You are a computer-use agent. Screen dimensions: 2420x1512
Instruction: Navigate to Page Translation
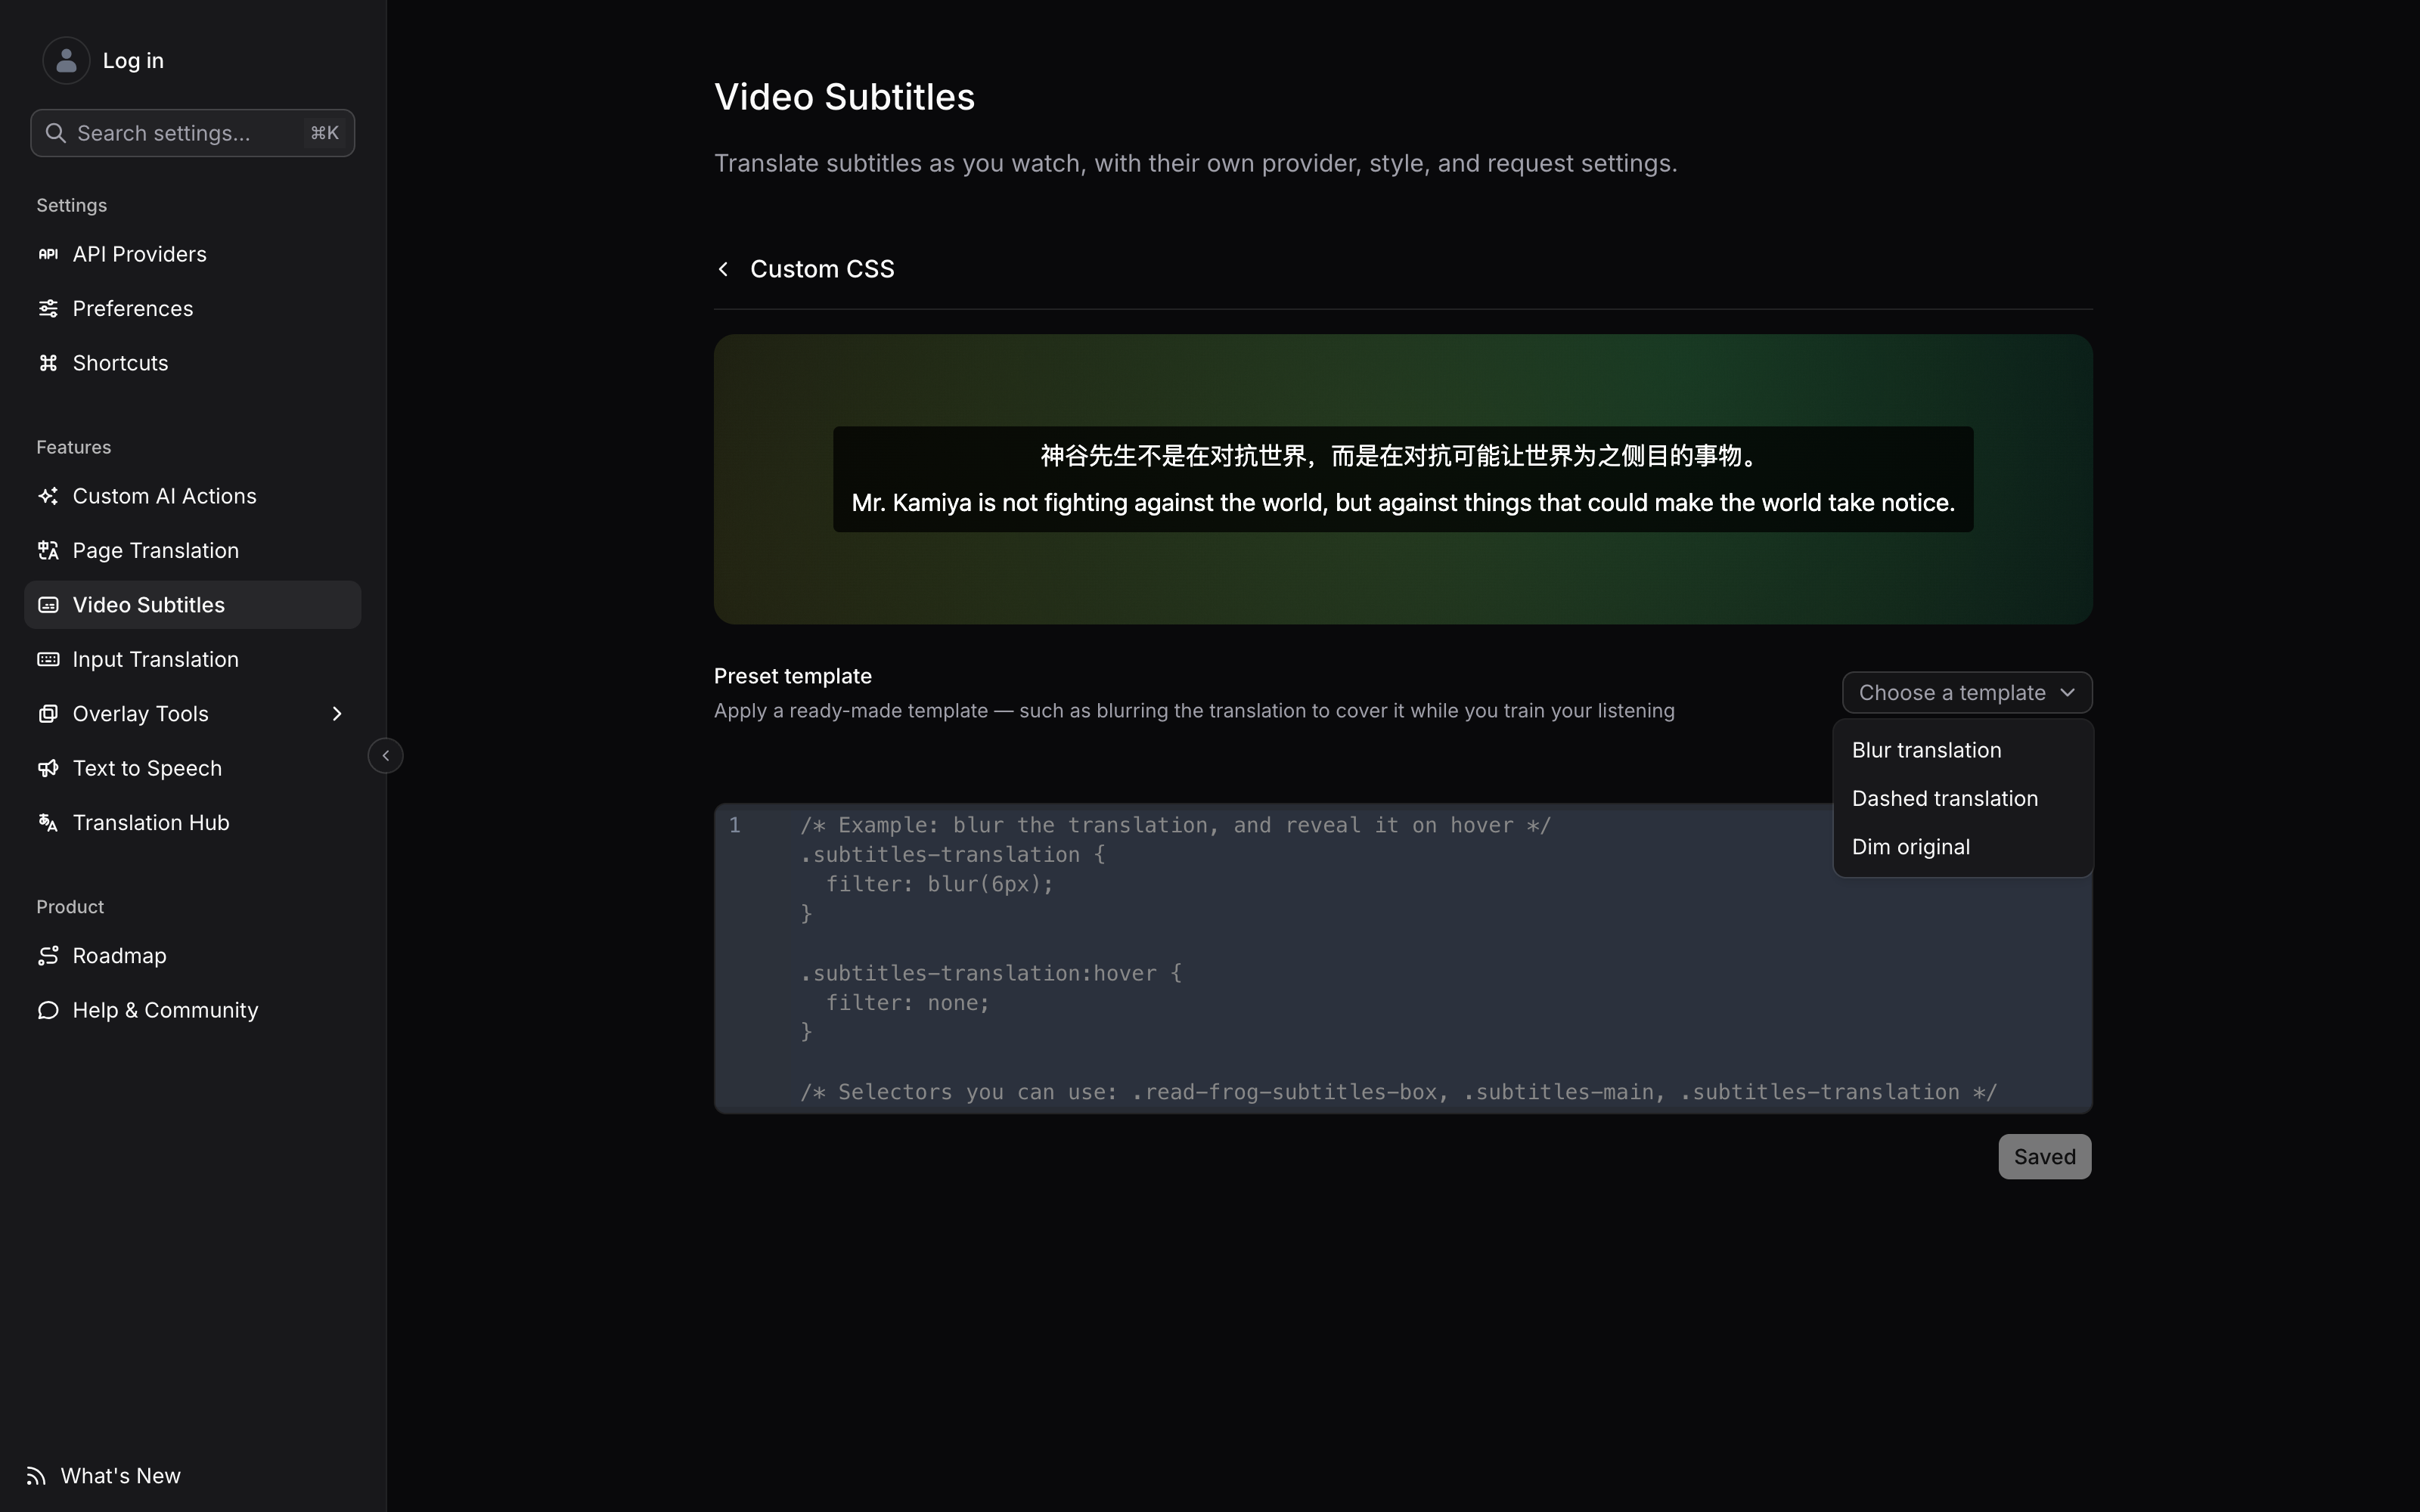[x=193, y=550]
